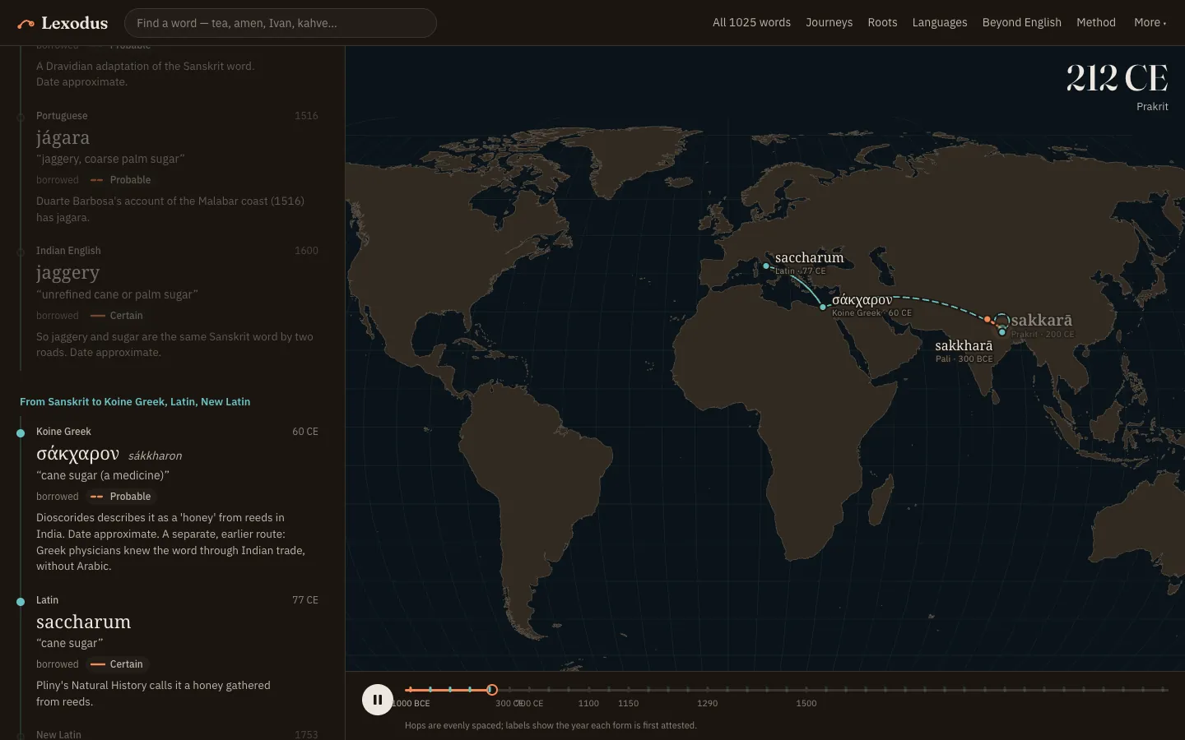Click the Lexodus logo icon
This screenshot has width=1185, height=740.
click(26, 24)
